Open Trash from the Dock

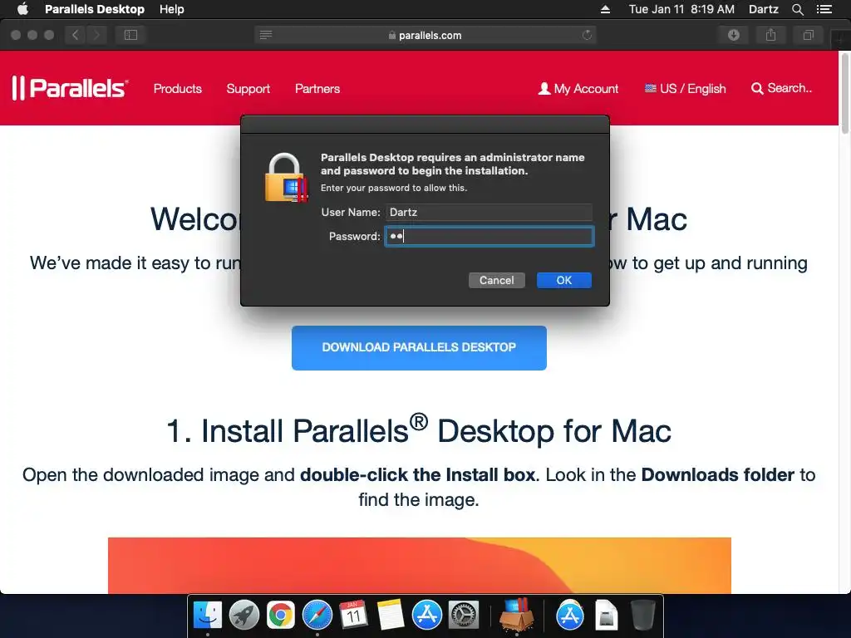coord(643,616)
